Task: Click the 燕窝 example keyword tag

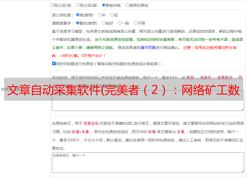Action: [190, 78]
